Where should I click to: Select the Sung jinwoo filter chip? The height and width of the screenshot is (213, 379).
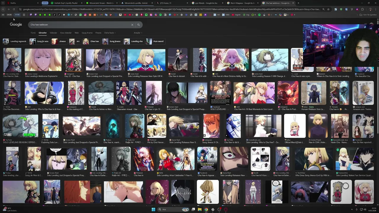112,41
